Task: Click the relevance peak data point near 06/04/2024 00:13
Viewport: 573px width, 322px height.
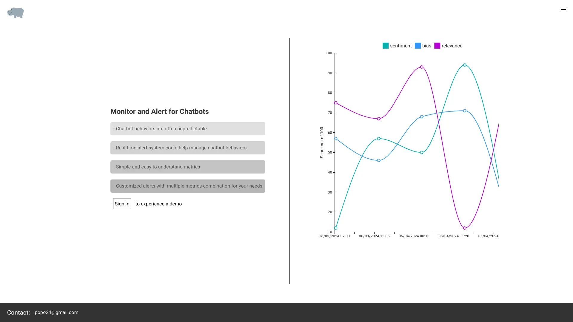Action: point(421,67)
